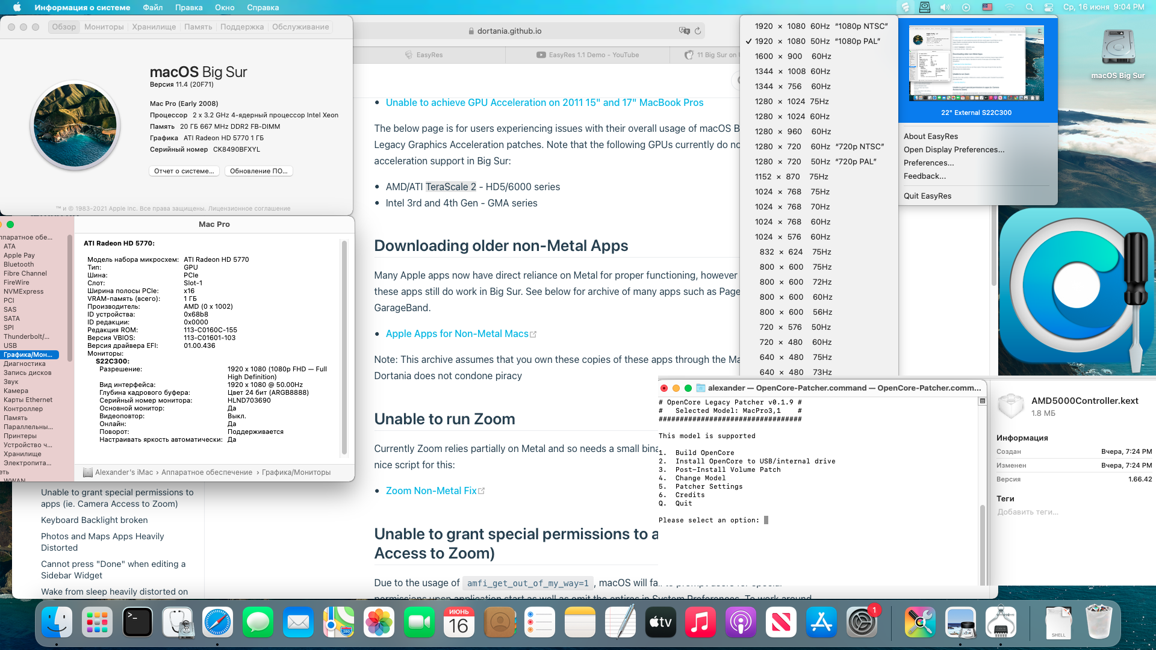Click Keyboard Backlight broken sidebar link
Viewport: 1156px width, 650px height.
94,520
